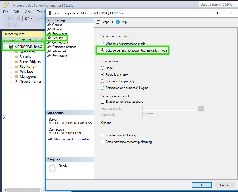The image size is (238, 192).
Task: Open the View menu
Action: pyautogui.click(x=28, y=12)
